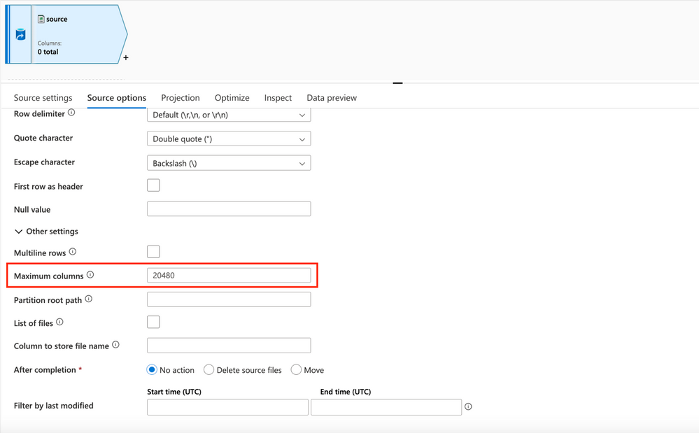Click the Maximum columns input field
Image resolution: width=699 pixels, height=433 pixels.
(229, 276)
